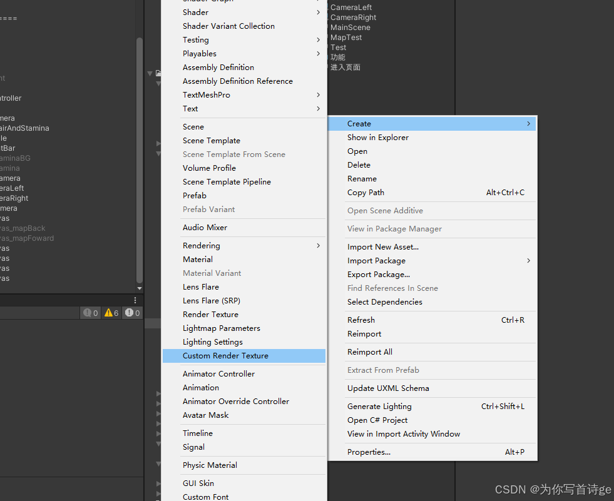Create a new Scene asset
This screenshot has height=501, width=614.
point(244,127)
